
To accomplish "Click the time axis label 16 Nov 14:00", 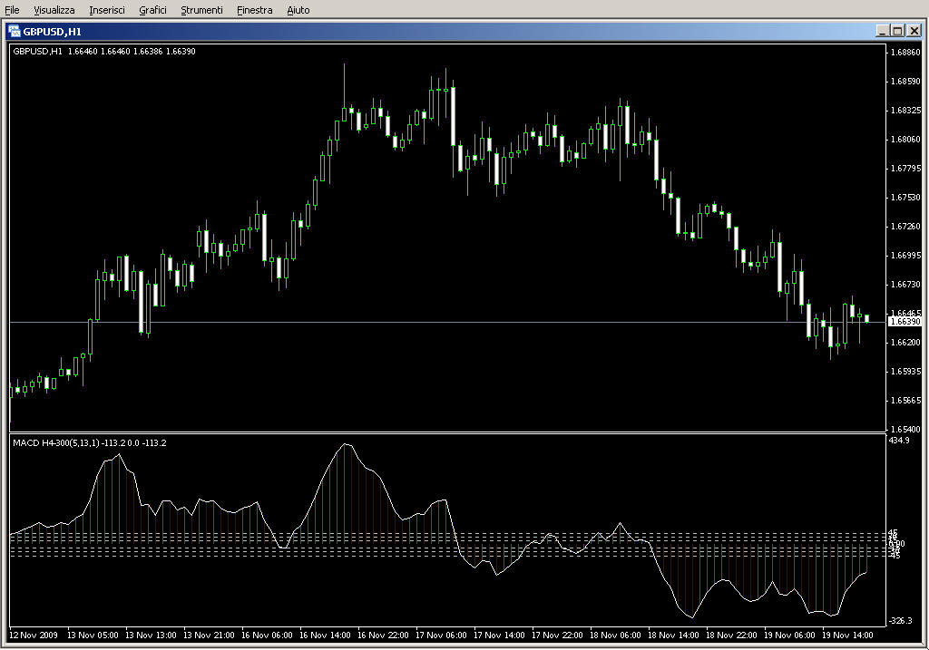I will click(x=325, y=635).
